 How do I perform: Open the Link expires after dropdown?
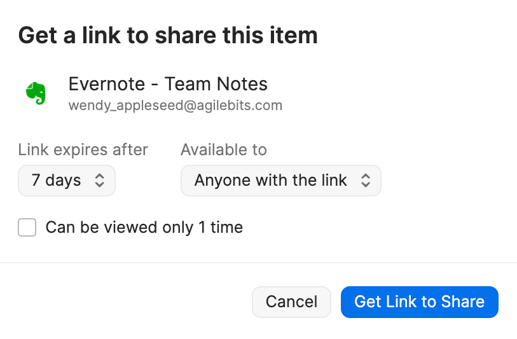67,181
